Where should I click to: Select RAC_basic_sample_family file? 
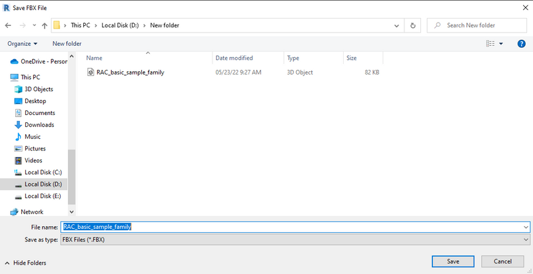click(x=130, y=72)
